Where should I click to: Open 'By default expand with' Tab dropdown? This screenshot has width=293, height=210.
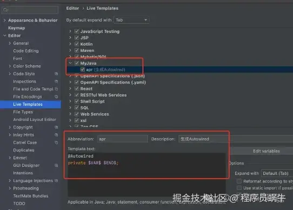coord(131,20)
